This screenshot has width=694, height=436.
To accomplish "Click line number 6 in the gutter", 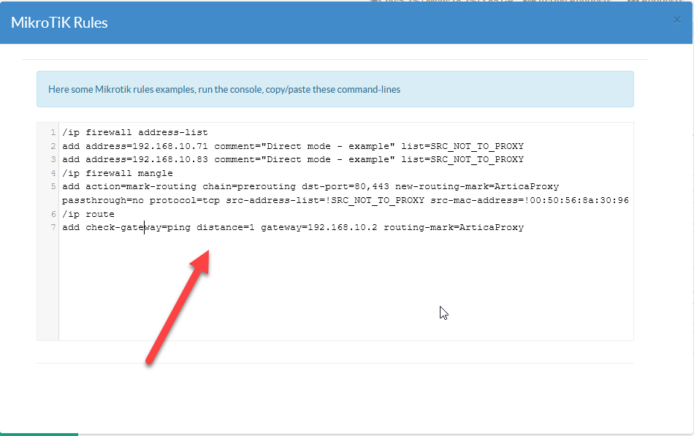I will [53, 214].
